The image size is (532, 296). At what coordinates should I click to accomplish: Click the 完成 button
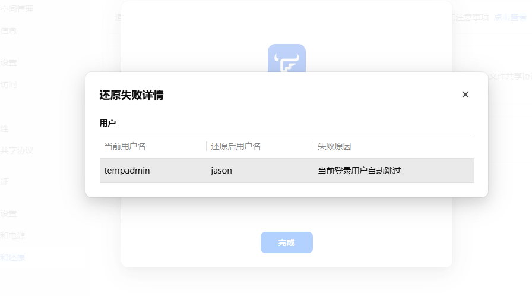[287, 243]
